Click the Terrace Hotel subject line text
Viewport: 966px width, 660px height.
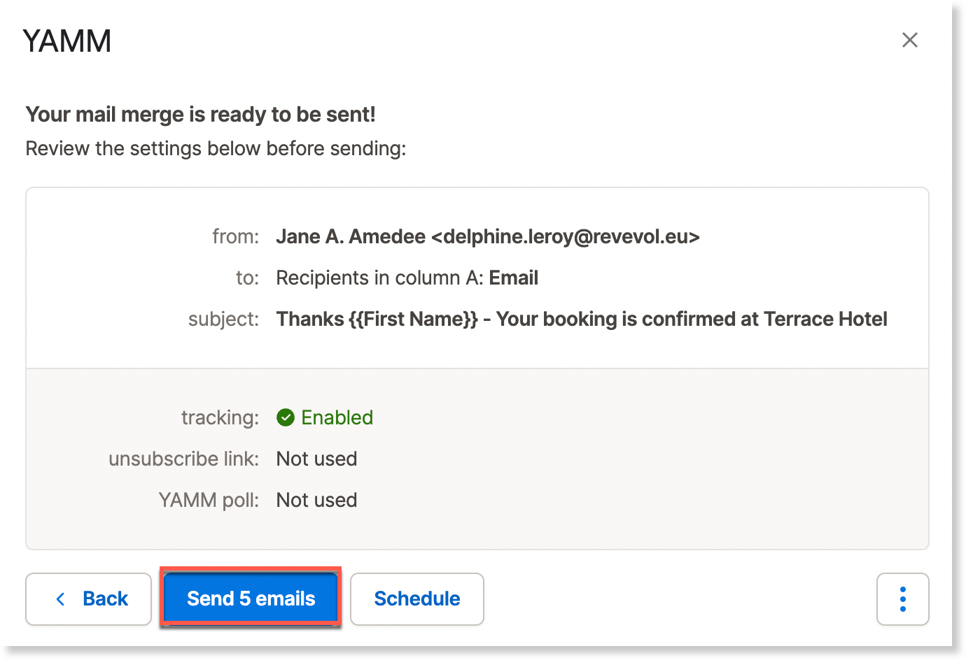pyautogui.click(x=581, y=320)
